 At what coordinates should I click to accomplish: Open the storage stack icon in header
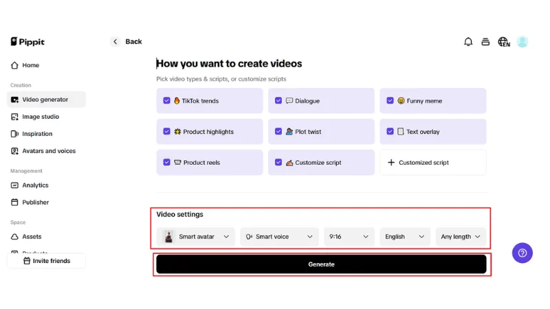(x=485, y=42)
